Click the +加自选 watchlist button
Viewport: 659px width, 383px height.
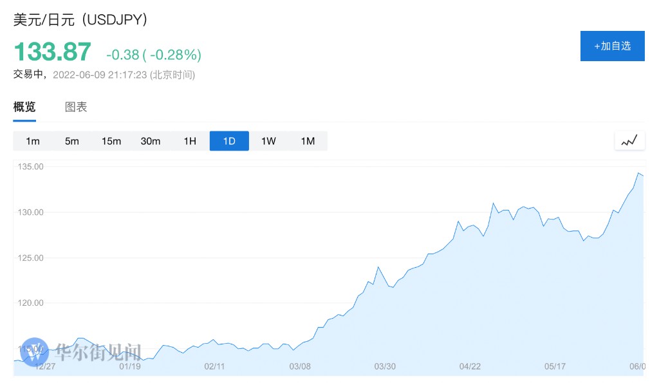pyautogui.click(x=612, y=46)
